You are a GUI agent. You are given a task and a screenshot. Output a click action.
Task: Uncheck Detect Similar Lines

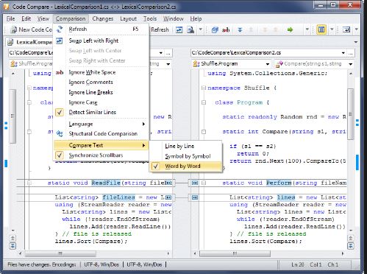coord(101,113)
